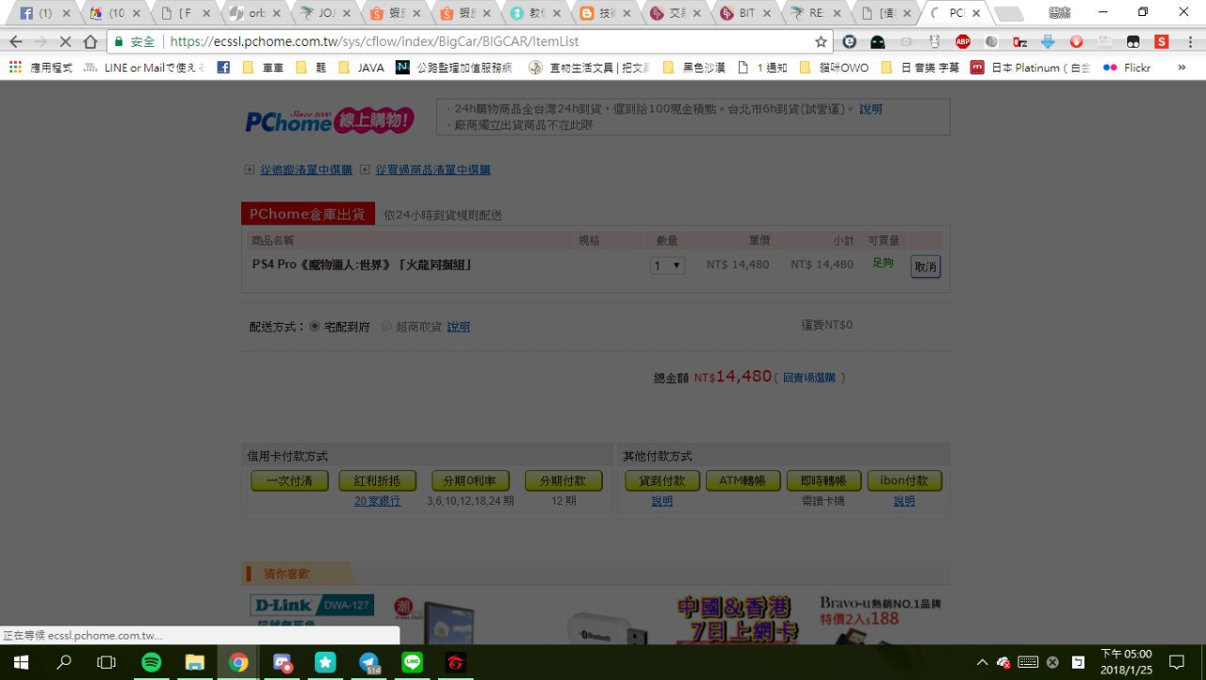Bookmark this page with the star icon

click(821, 41)
